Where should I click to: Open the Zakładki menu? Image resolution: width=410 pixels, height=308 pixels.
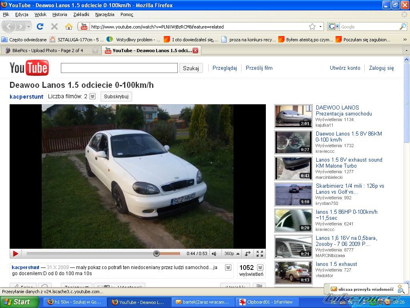81,14
